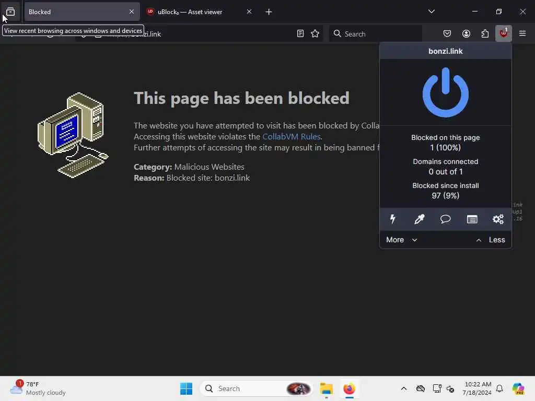Click the retro computer illustration

point(73,135)
